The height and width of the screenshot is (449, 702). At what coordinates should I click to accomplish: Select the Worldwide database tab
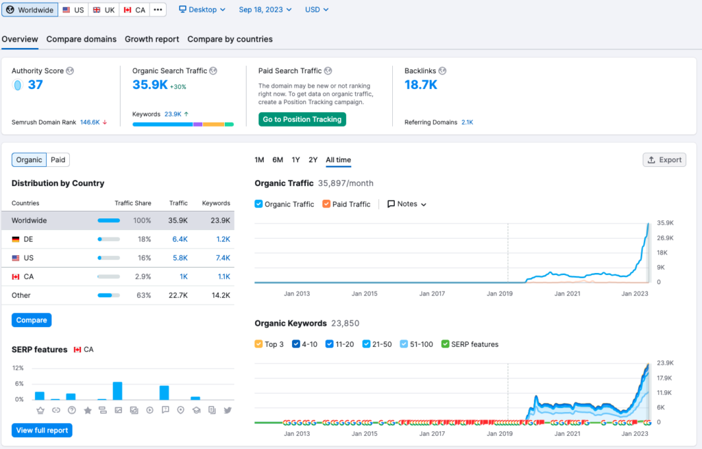point(30,10)
